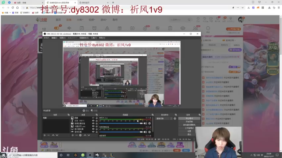Click the Douyu search input field
This screenshot has height=158, width=282.
coord(178,20)
